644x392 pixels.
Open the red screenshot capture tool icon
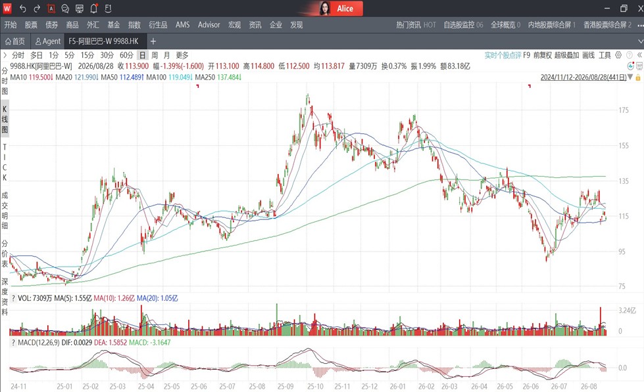point(51,8)
